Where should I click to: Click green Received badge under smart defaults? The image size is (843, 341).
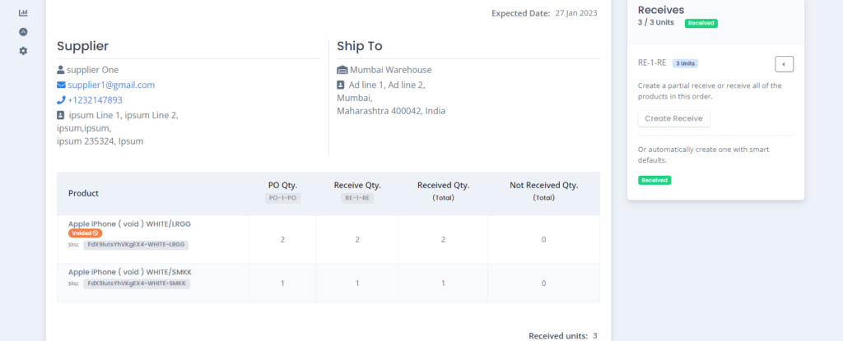click(654, 181)
